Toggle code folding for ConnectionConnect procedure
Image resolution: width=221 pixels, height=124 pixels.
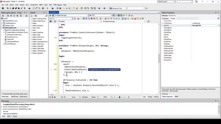(x=58, y=32)
